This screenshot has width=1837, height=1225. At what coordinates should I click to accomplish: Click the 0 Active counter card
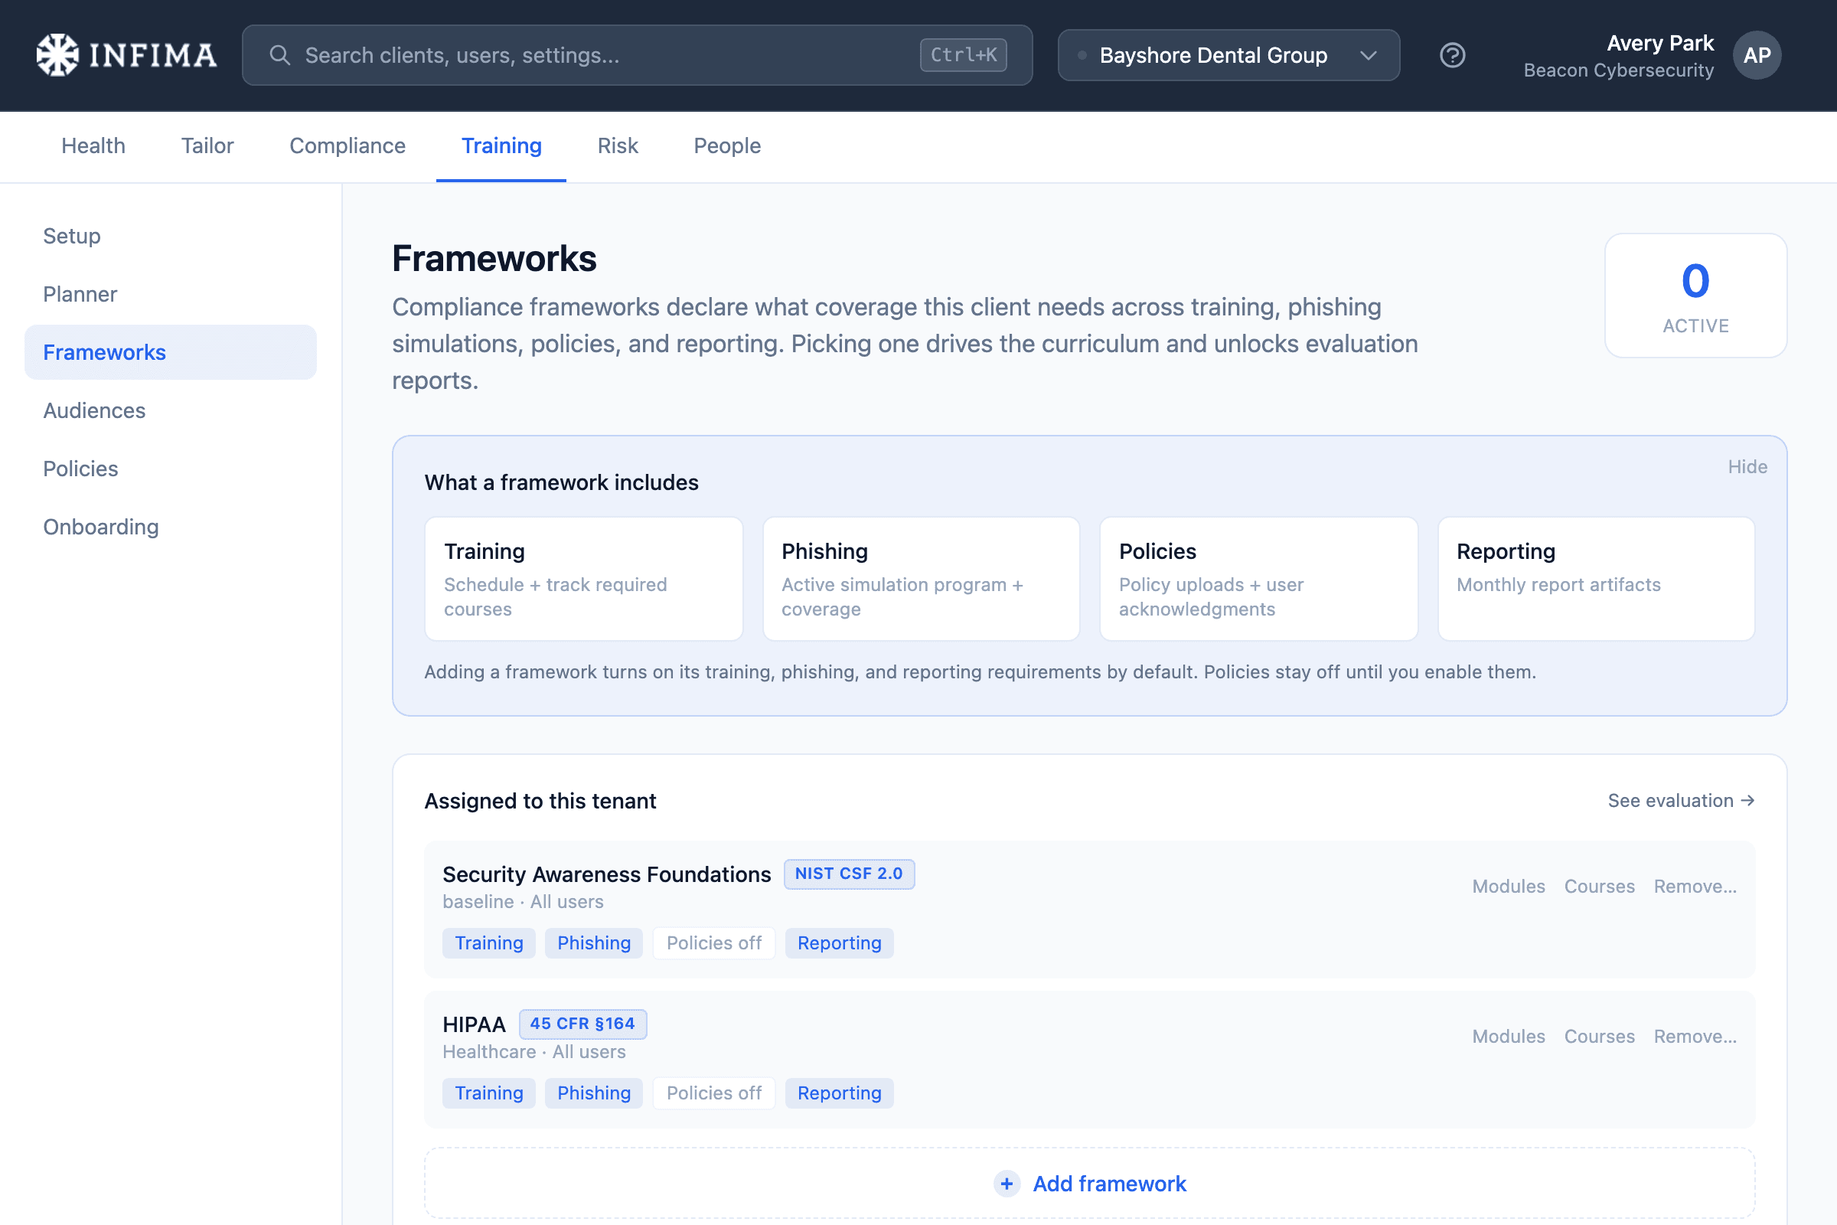click(x=1695, y=296)
